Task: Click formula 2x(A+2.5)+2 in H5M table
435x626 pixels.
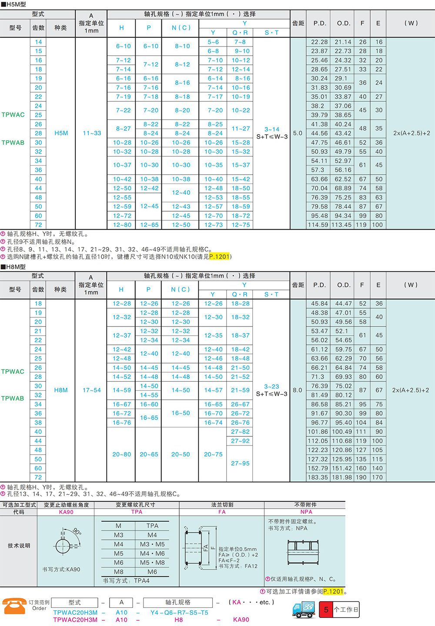Action: click(x=411, y=133)
